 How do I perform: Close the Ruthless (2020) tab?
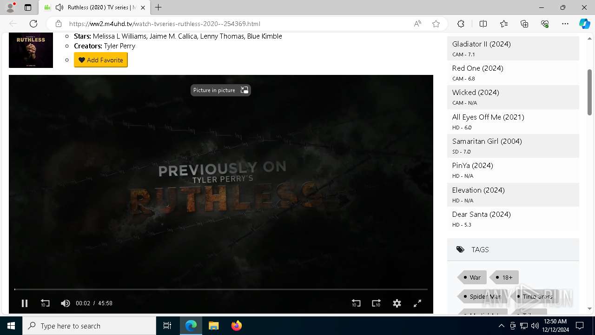tap(143, 7)
